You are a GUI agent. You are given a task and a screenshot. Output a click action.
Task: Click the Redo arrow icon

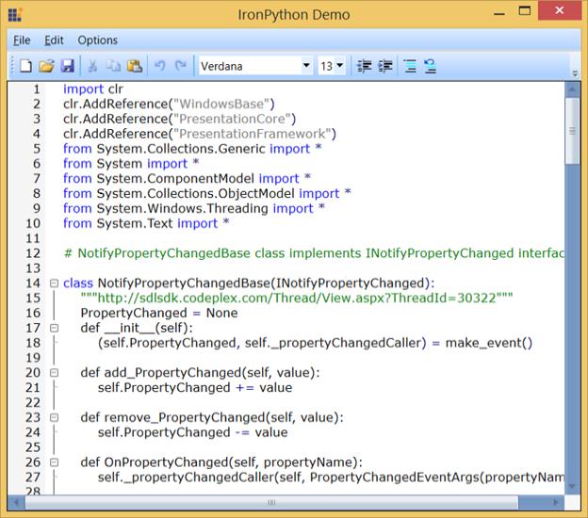pos(181,66)
